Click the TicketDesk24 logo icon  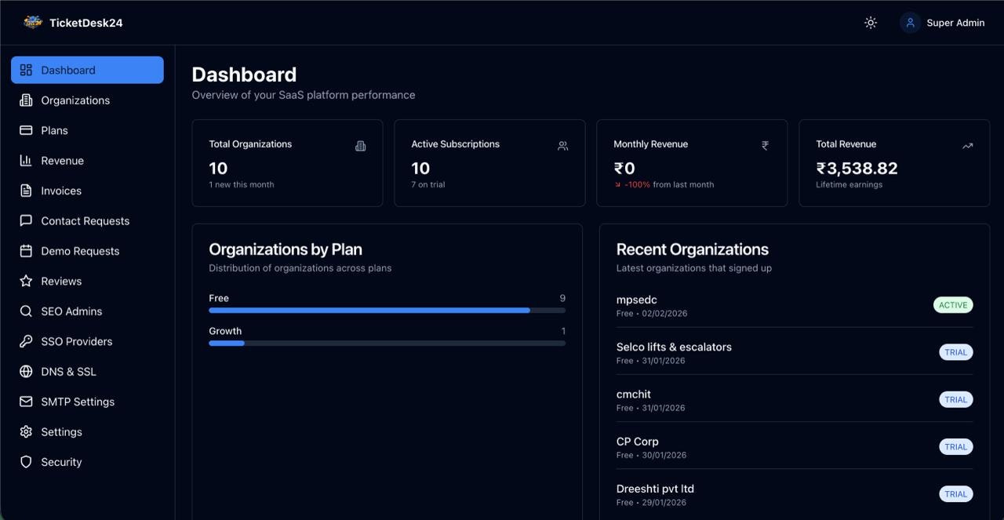pos(33,22)
